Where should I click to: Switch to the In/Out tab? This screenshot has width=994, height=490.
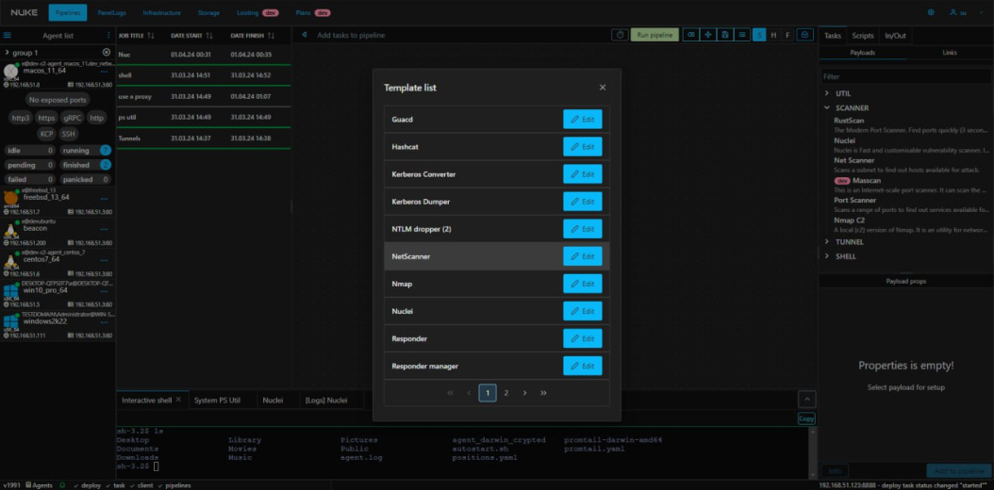895,36
